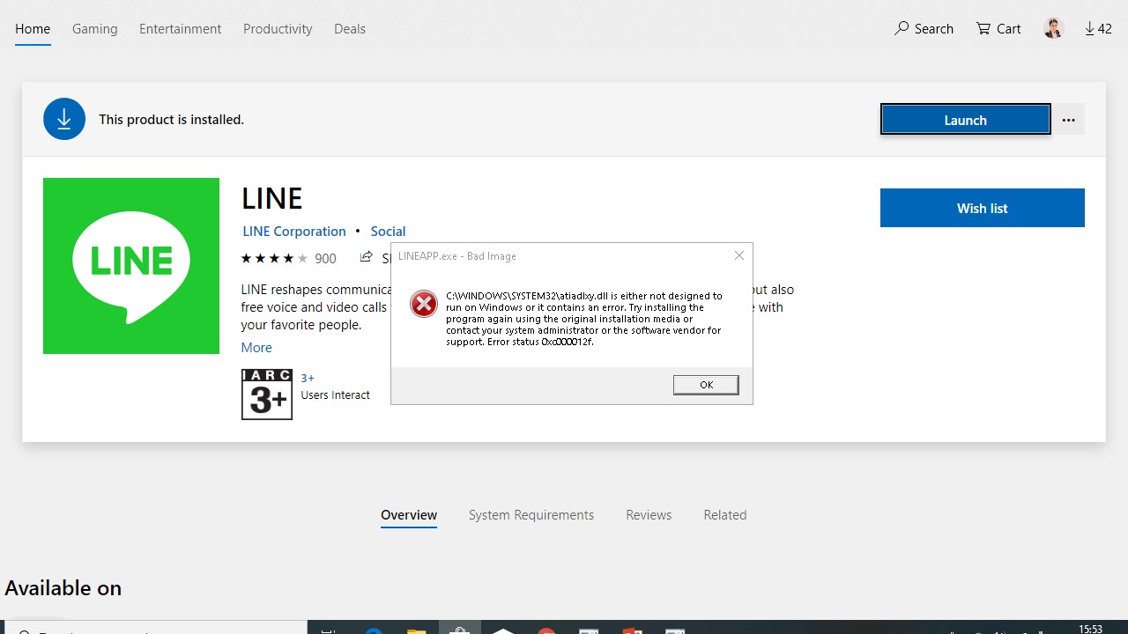Image resolution: width=1128 pixels, height=634 pixels.
Task: Click the 'Available on' heading
Action: point(63,587)
